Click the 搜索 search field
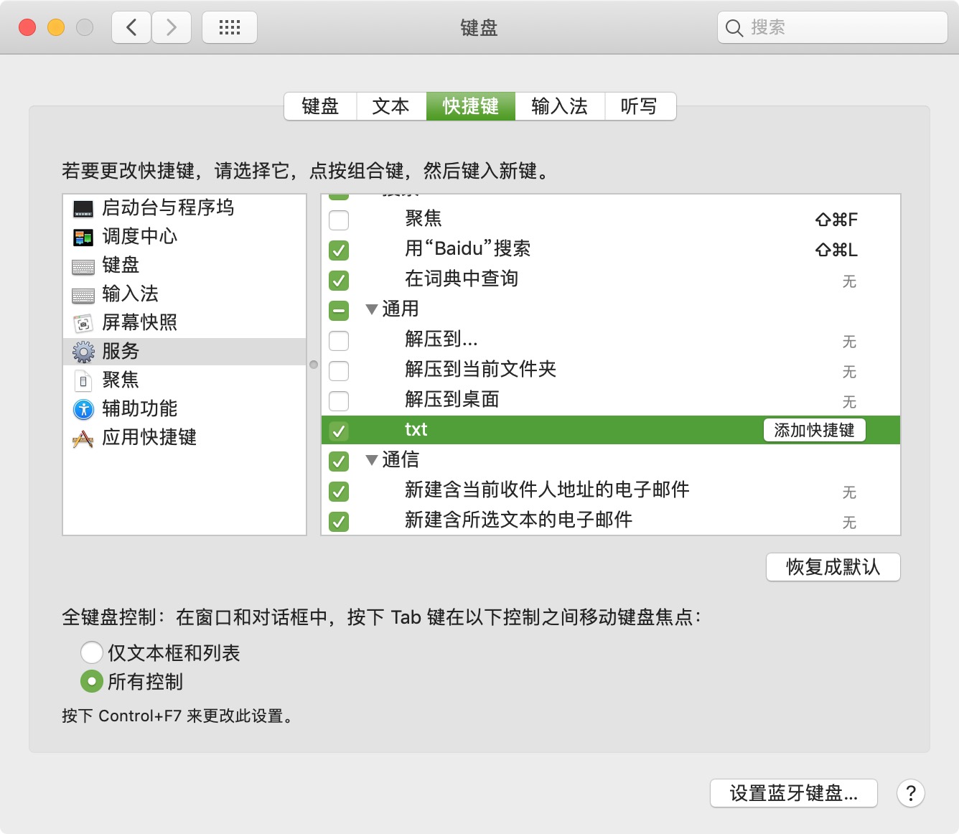The image size is (959, 834). coord(833,27)
